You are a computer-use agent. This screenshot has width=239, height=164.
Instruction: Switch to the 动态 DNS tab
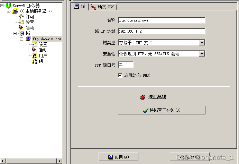point(103,7)
